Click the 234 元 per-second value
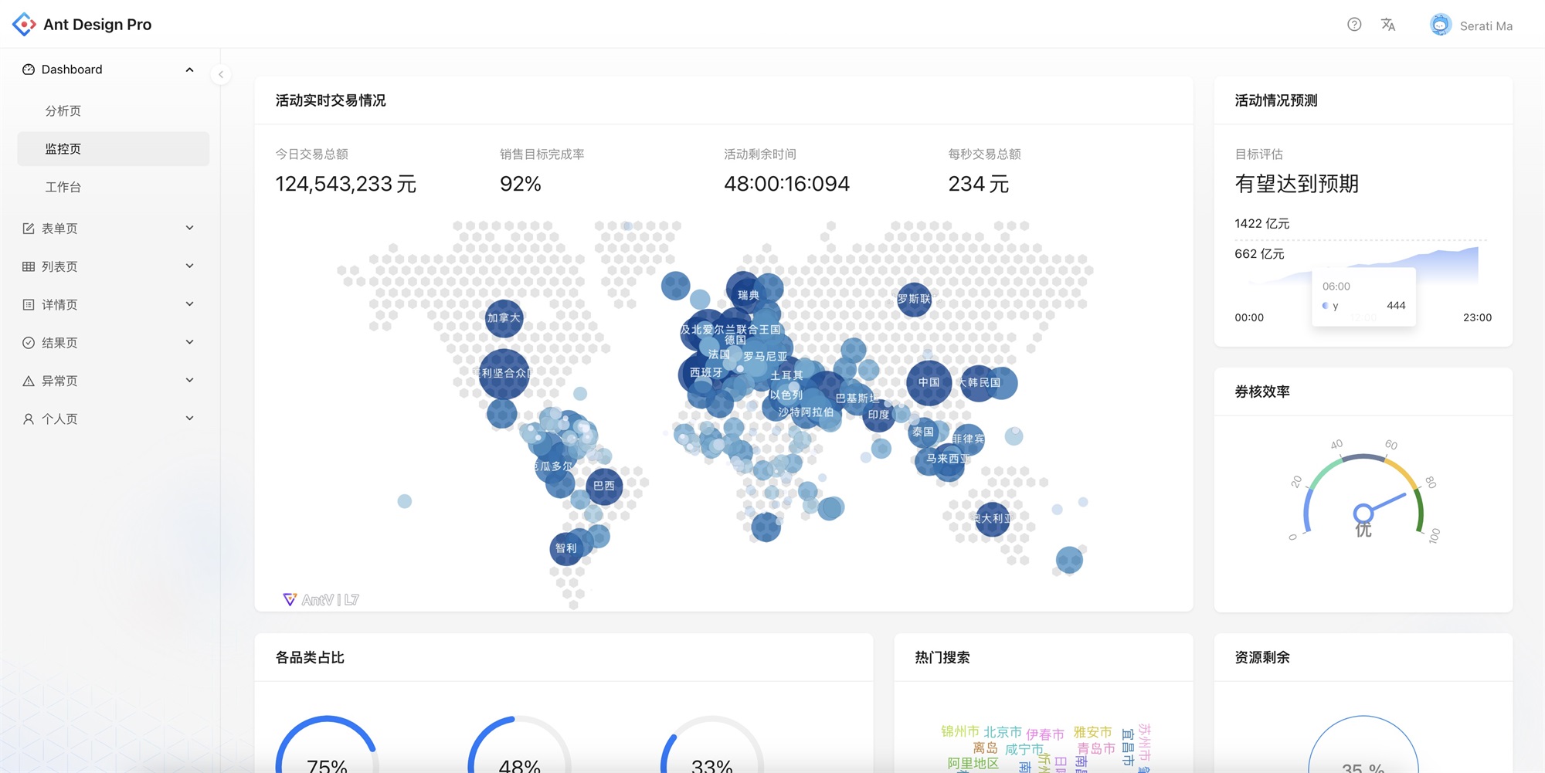Image resolution: width=1545 pixels, height=773 pixels. coord(979,184)
